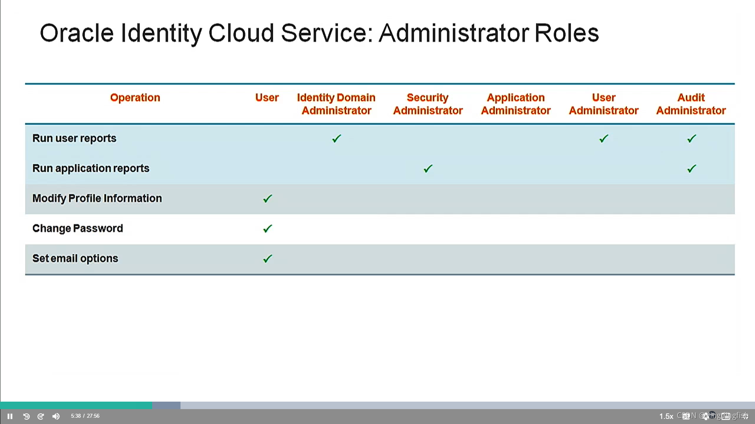Click the Set email options row label
The image size is (755, 424).
click(75, 258)
